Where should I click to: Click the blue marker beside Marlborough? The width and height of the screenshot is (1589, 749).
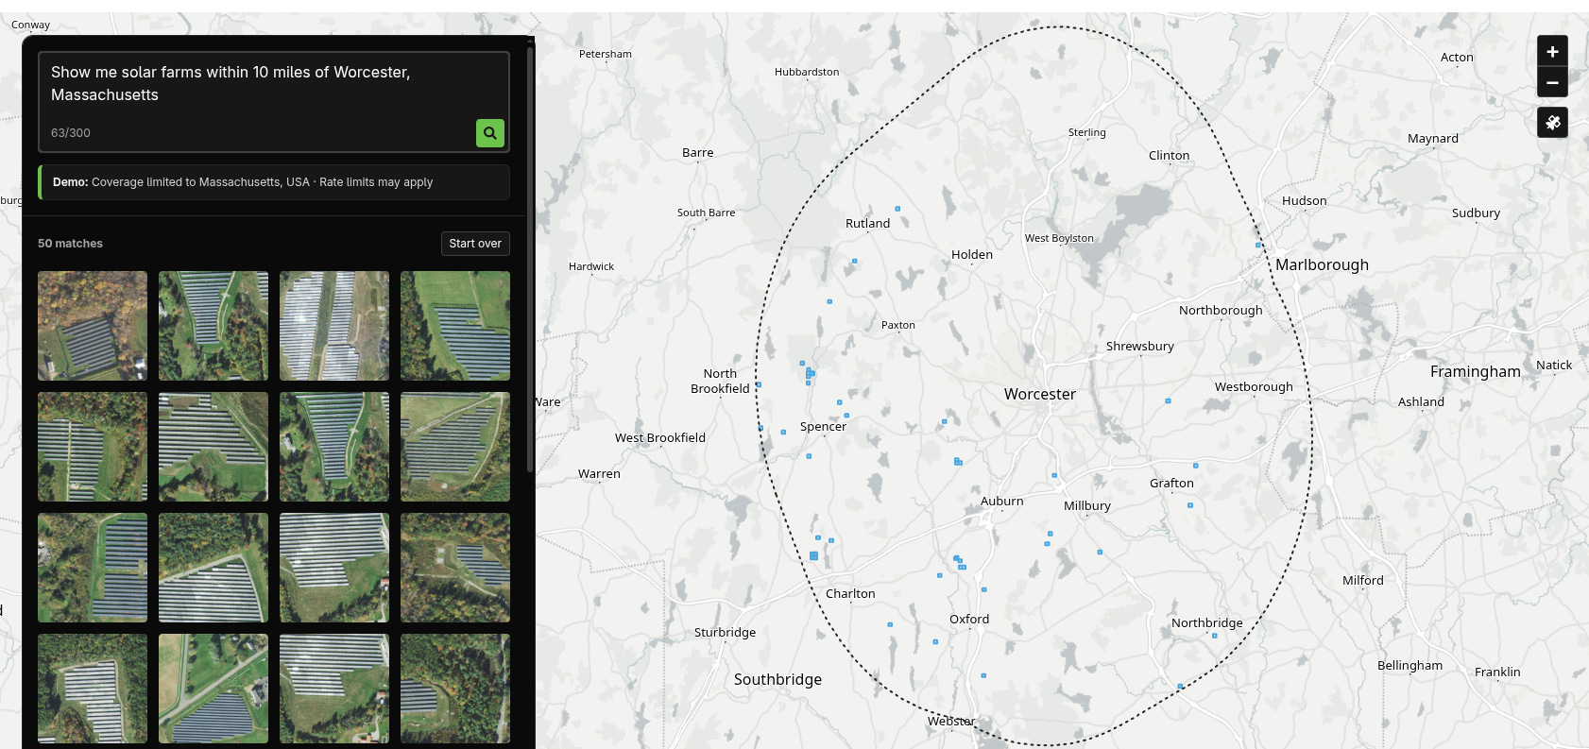pos(1257,245)
